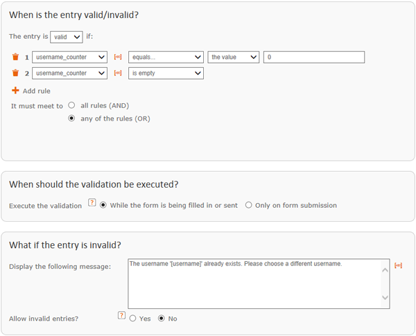Viewport: 416px width, 336px height.
Task: Delete rule 1 with trash icon
Action: tap(15, 57)
